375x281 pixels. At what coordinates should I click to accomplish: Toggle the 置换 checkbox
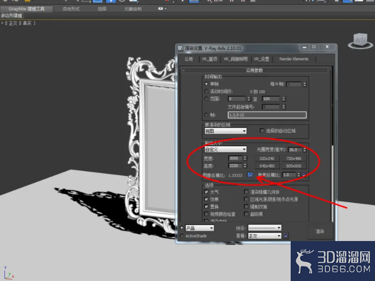tap(206, 206)
